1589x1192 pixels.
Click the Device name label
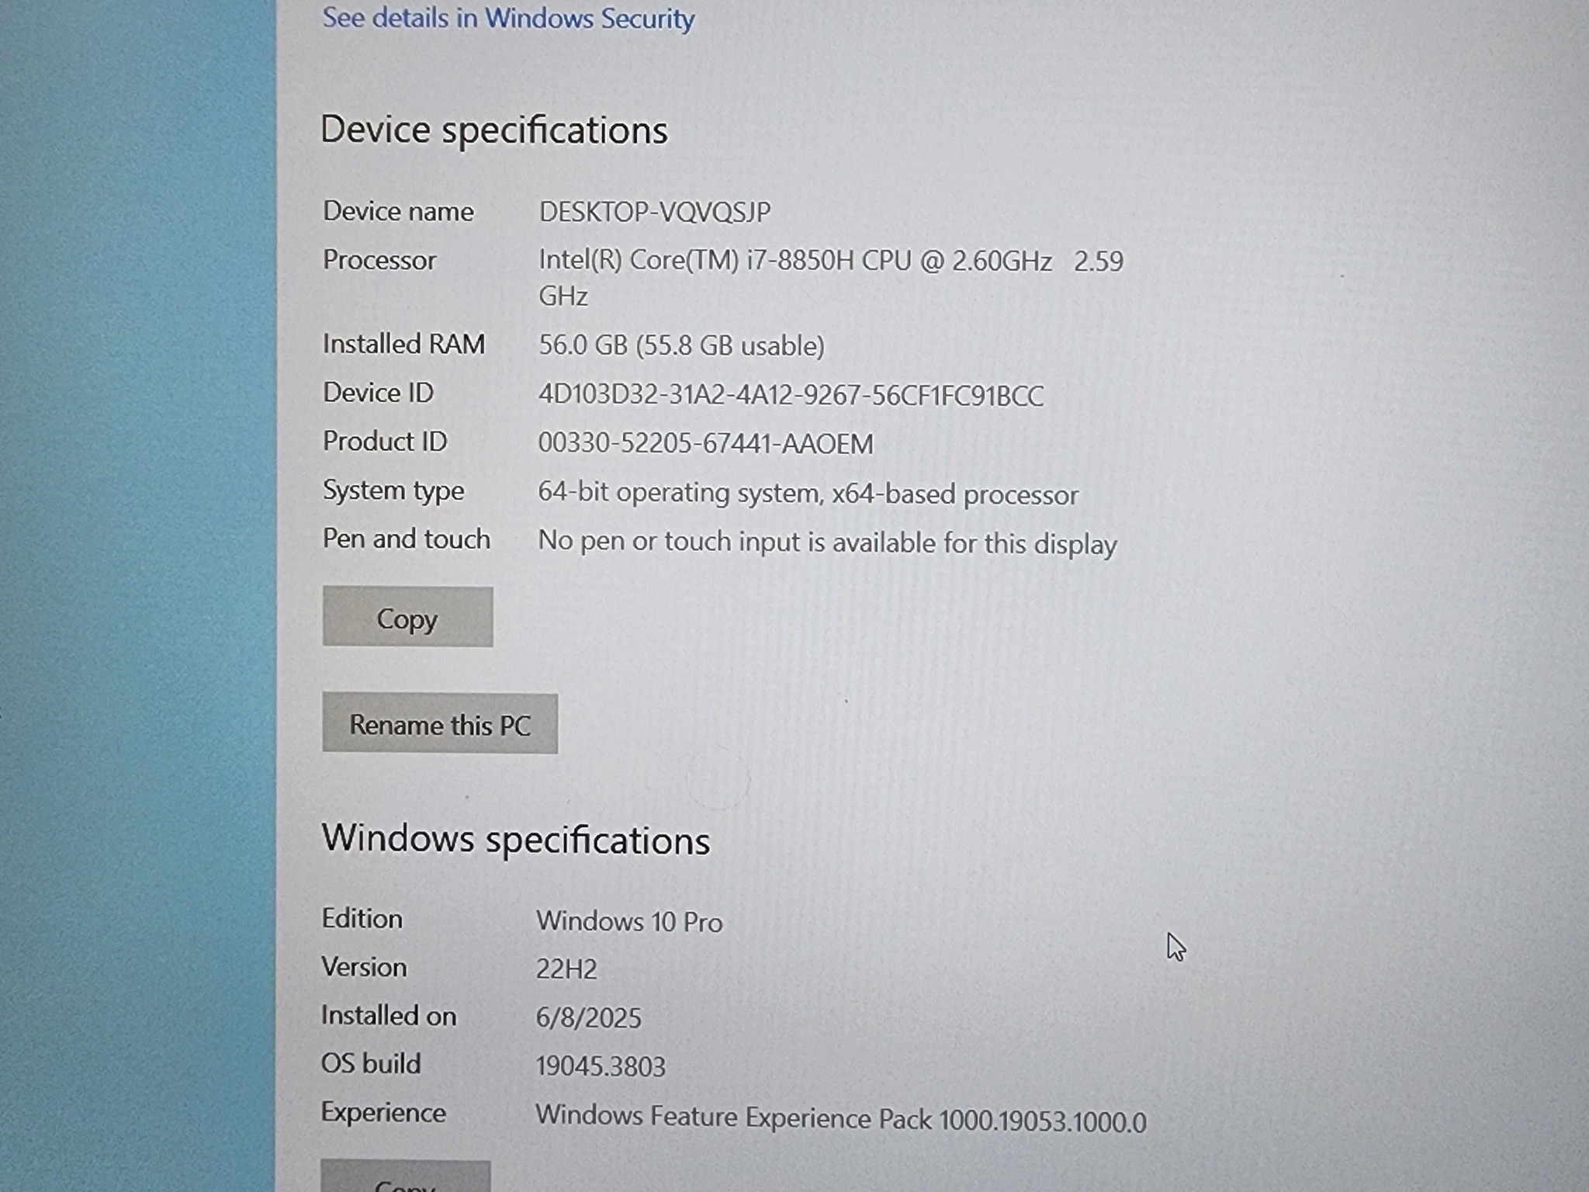(x=398, y=211)
